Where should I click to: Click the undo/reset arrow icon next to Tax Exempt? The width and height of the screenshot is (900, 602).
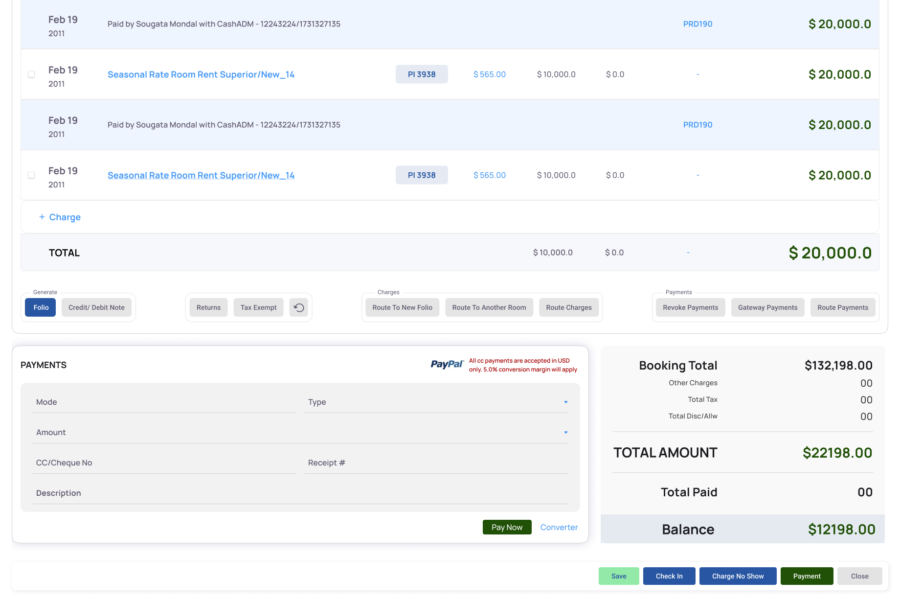click(299, 307)
